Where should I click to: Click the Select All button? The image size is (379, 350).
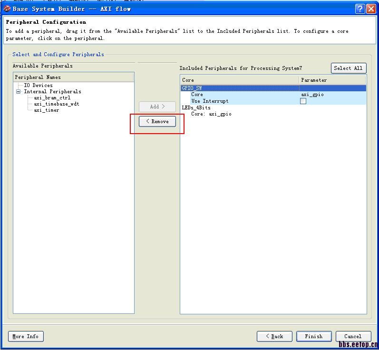click(348, 68)
